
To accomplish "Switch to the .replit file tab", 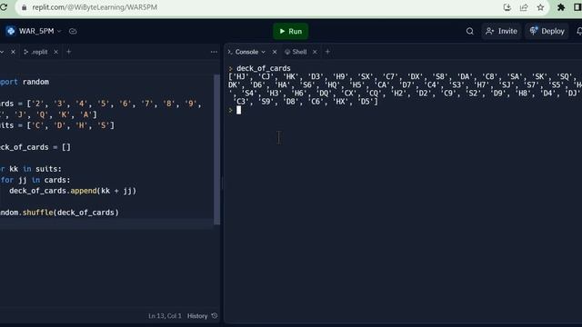I will (35, 52).
